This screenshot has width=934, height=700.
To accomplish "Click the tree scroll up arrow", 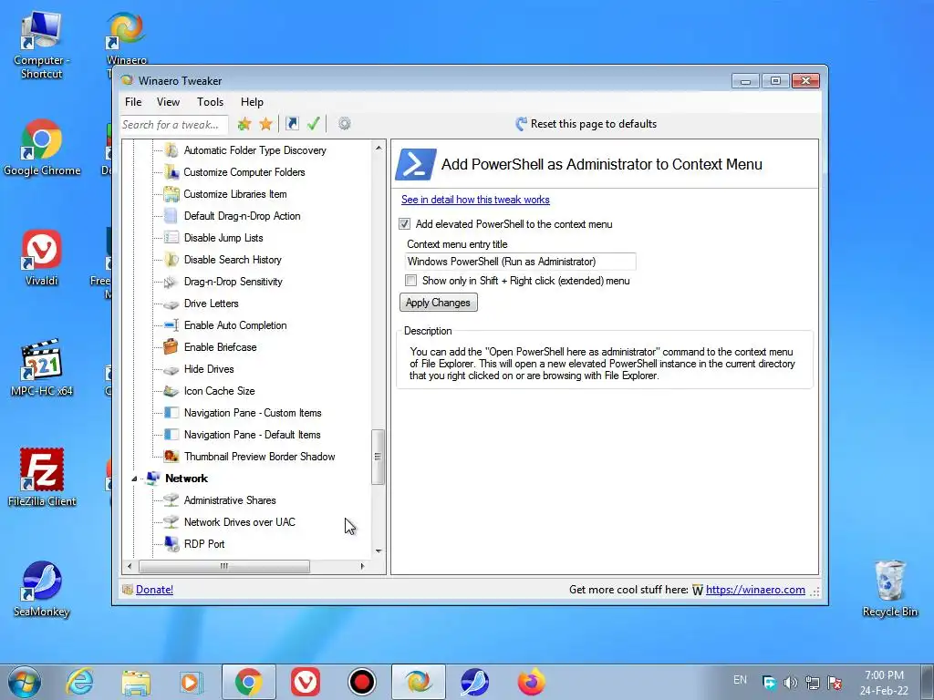I will [x=379, y=148].
